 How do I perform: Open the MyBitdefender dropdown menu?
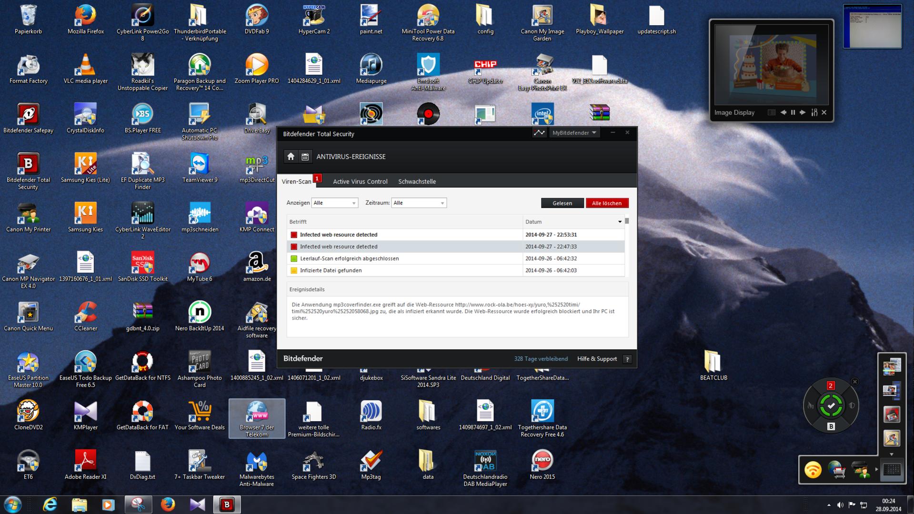click(574, 133)
